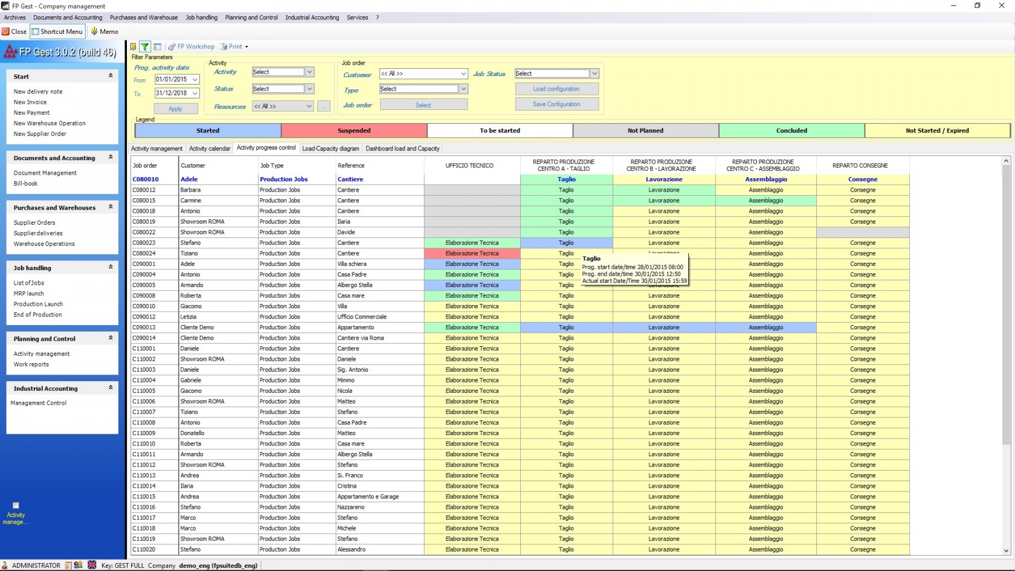1015x571 pixels.
Task: Click the Load configuration button
Action: click(x=556, y=89)
